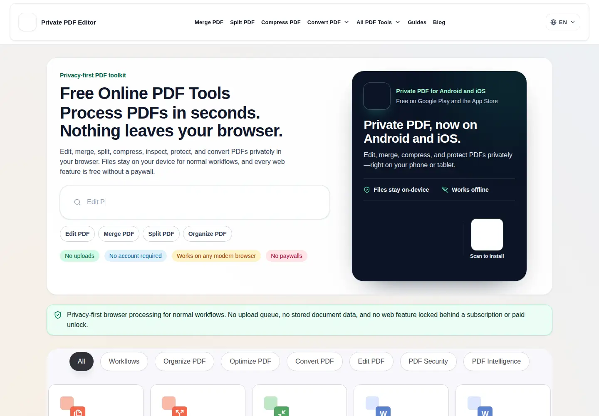This screenshot has width=599, height=416.
Task: Select the PDF Security category filter
Action: pos(428,362)
